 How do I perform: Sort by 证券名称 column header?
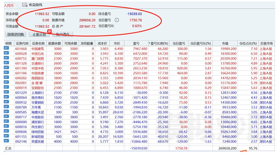click(x=38, y=43)
